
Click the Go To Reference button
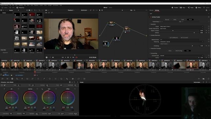174,38
